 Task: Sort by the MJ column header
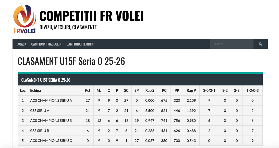click(99, 91)
